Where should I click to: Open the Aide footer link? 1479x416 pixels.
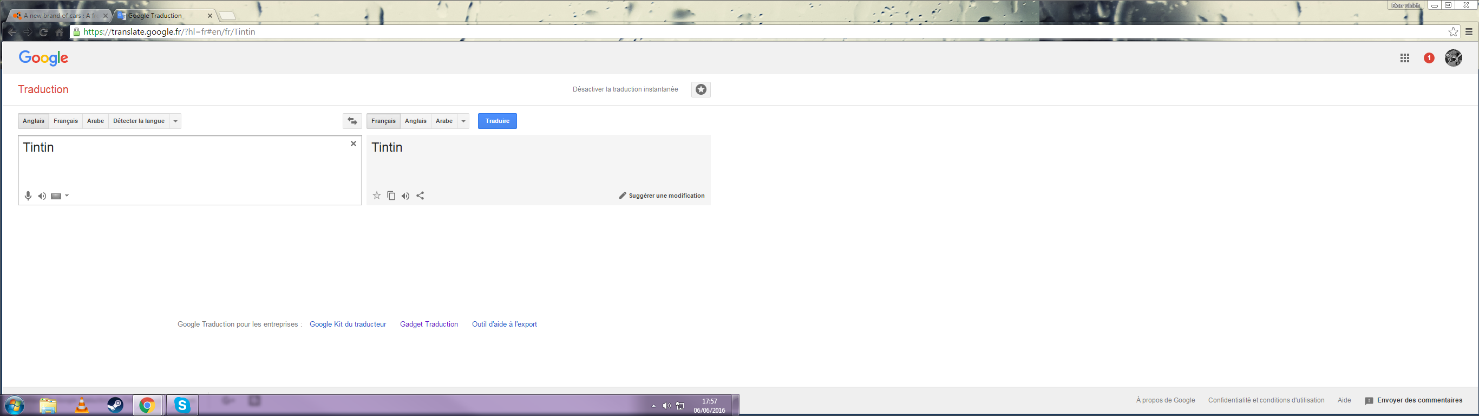pos(1344,400)
